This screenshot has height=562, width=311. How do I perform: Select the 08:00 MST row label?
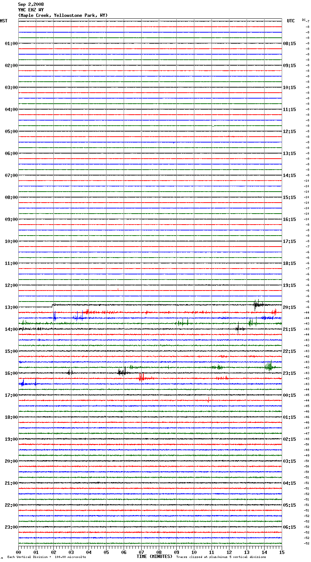point(11,197)
